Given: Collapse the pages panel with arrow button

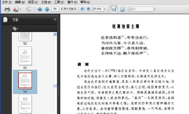Looking at the screenshot, I should click(x=55, y=20).
